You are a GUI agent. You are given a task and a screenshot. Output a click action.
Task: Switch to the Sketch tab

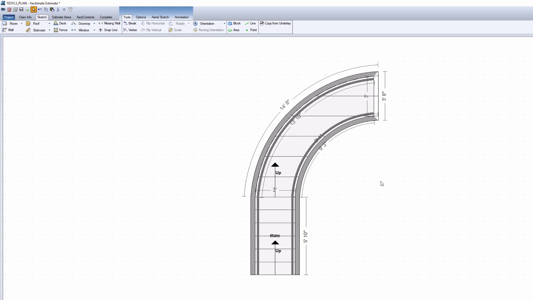[42, 17]
